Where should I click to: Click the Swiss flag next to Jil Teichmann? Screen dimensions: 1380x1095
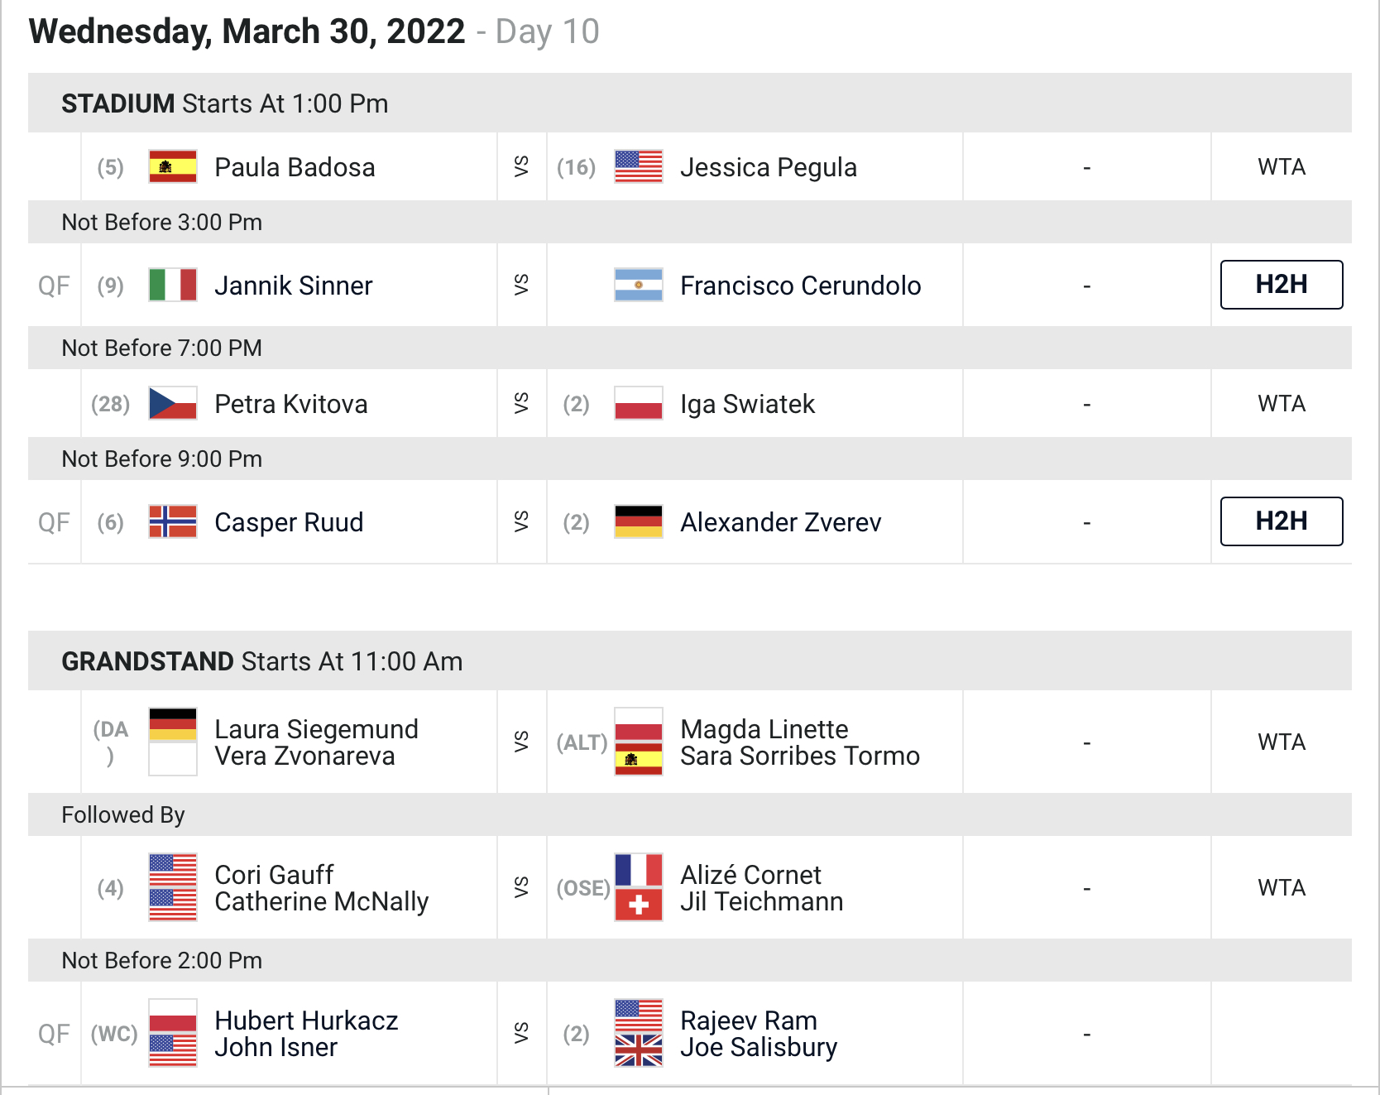tap(639, 905)
